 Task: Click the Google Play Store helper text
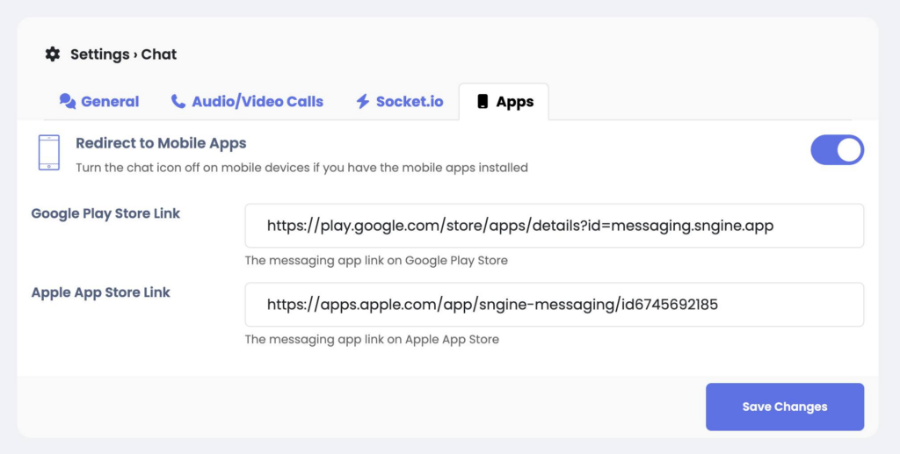click(375, 260)
